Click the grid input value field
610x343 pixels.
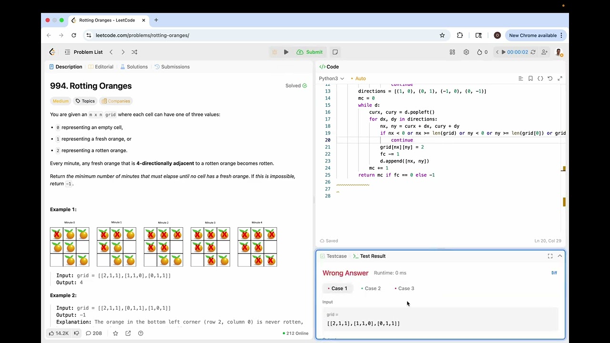440,319
